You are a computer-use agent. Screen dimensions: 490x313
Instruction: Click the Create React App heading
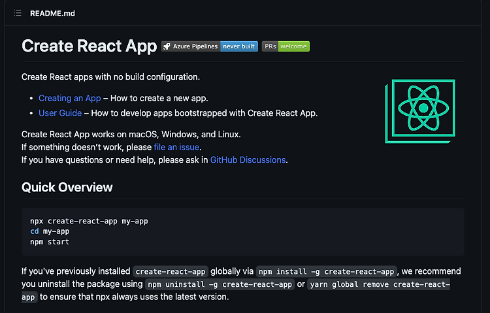coord(89,46)
